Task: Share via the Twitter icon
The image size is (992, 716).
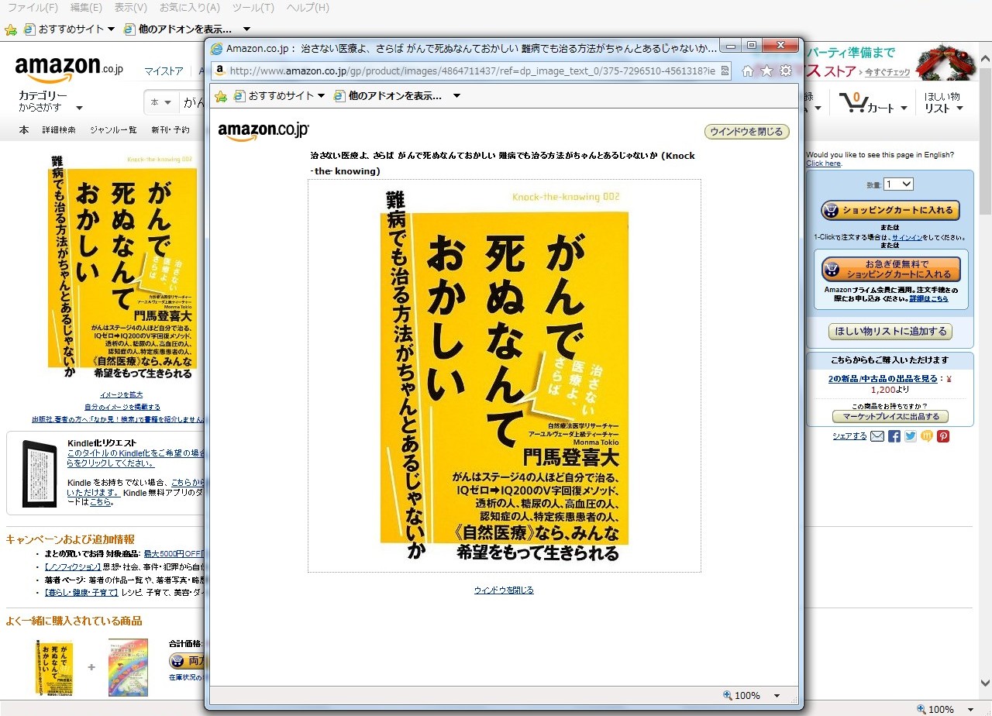Action: click(910, 436)
